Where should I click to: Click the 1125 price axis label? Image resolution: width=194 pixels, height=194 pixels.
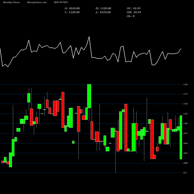(x=185, y=114)
